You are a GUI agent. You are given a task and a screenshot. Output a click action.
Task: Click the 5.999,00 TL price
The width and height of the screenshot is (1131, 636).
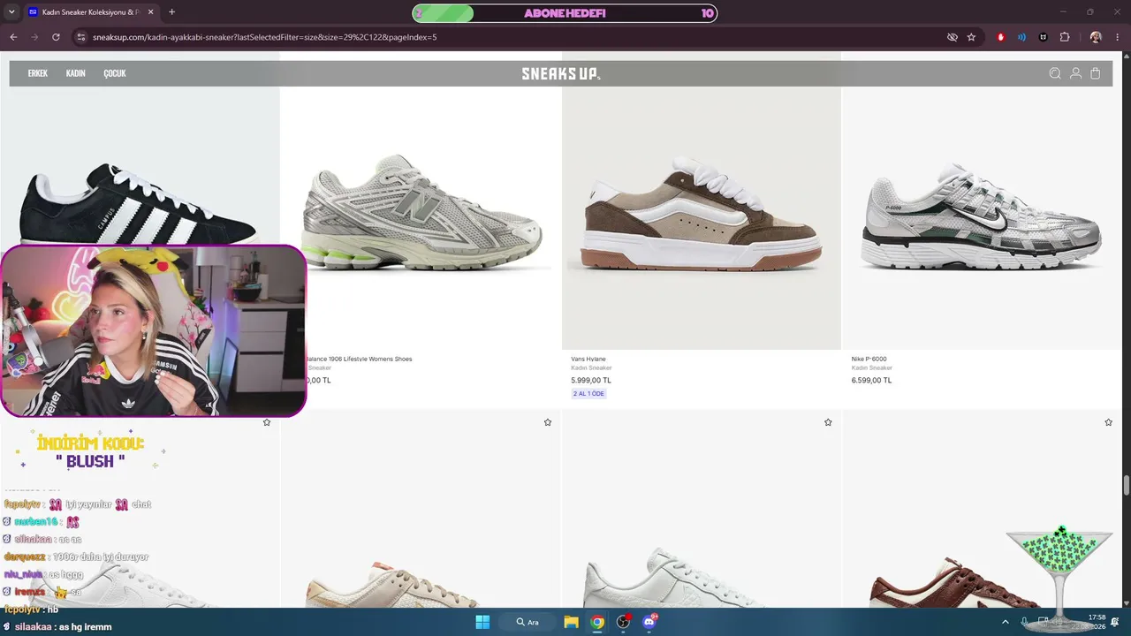(x=591, y=380)
